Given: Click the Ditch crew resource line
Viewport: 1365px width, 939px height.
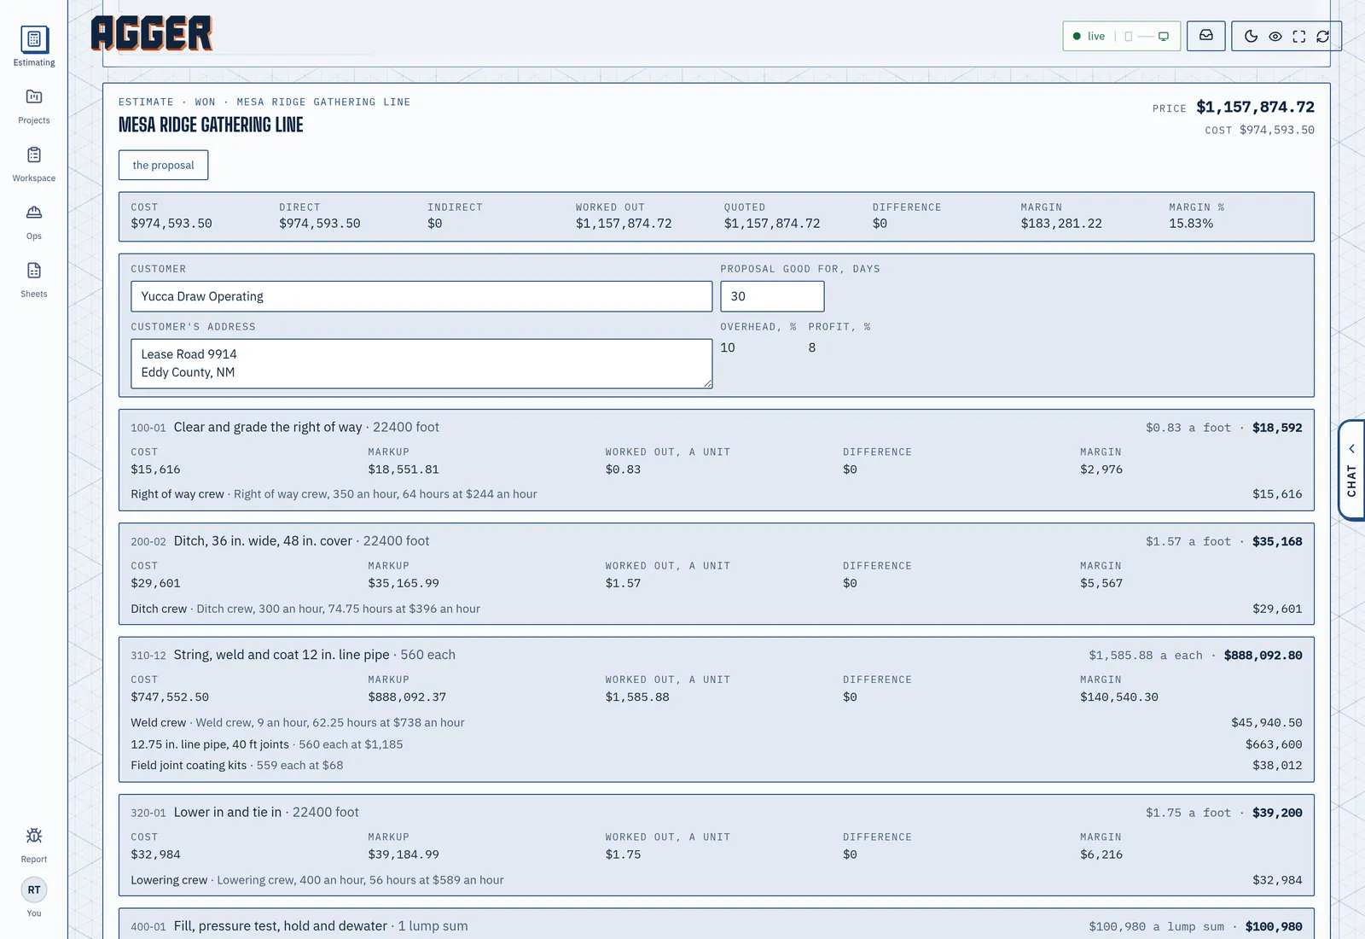Looking at the screenshot, I should pos(717,609).
